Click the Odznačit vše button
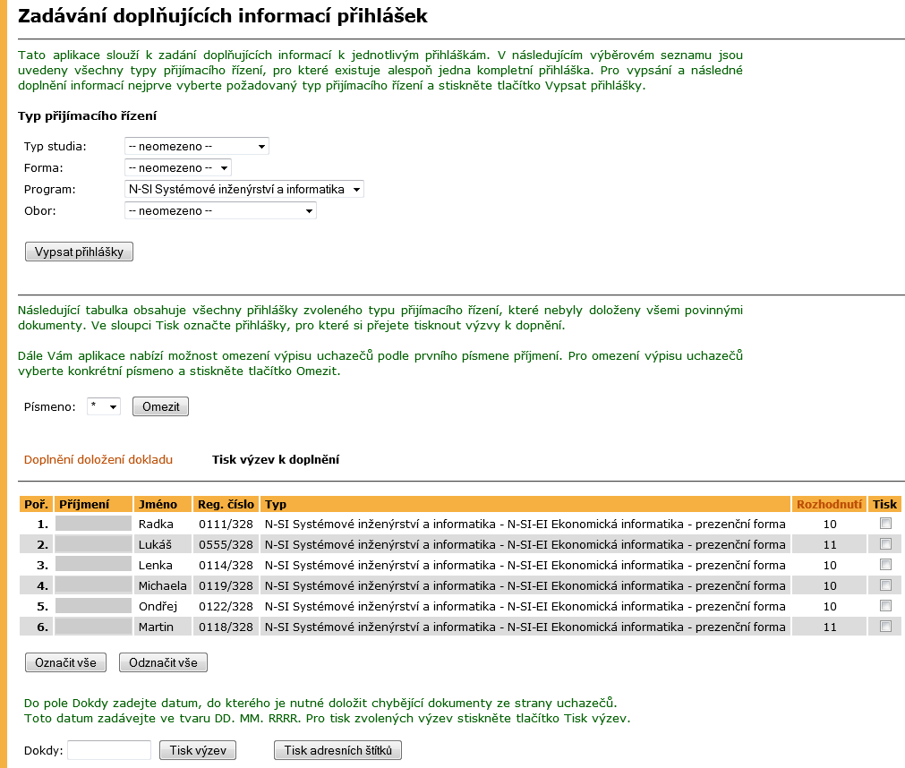Image resolution: width=905 pixels, height=768 pixels. point(163,662)
